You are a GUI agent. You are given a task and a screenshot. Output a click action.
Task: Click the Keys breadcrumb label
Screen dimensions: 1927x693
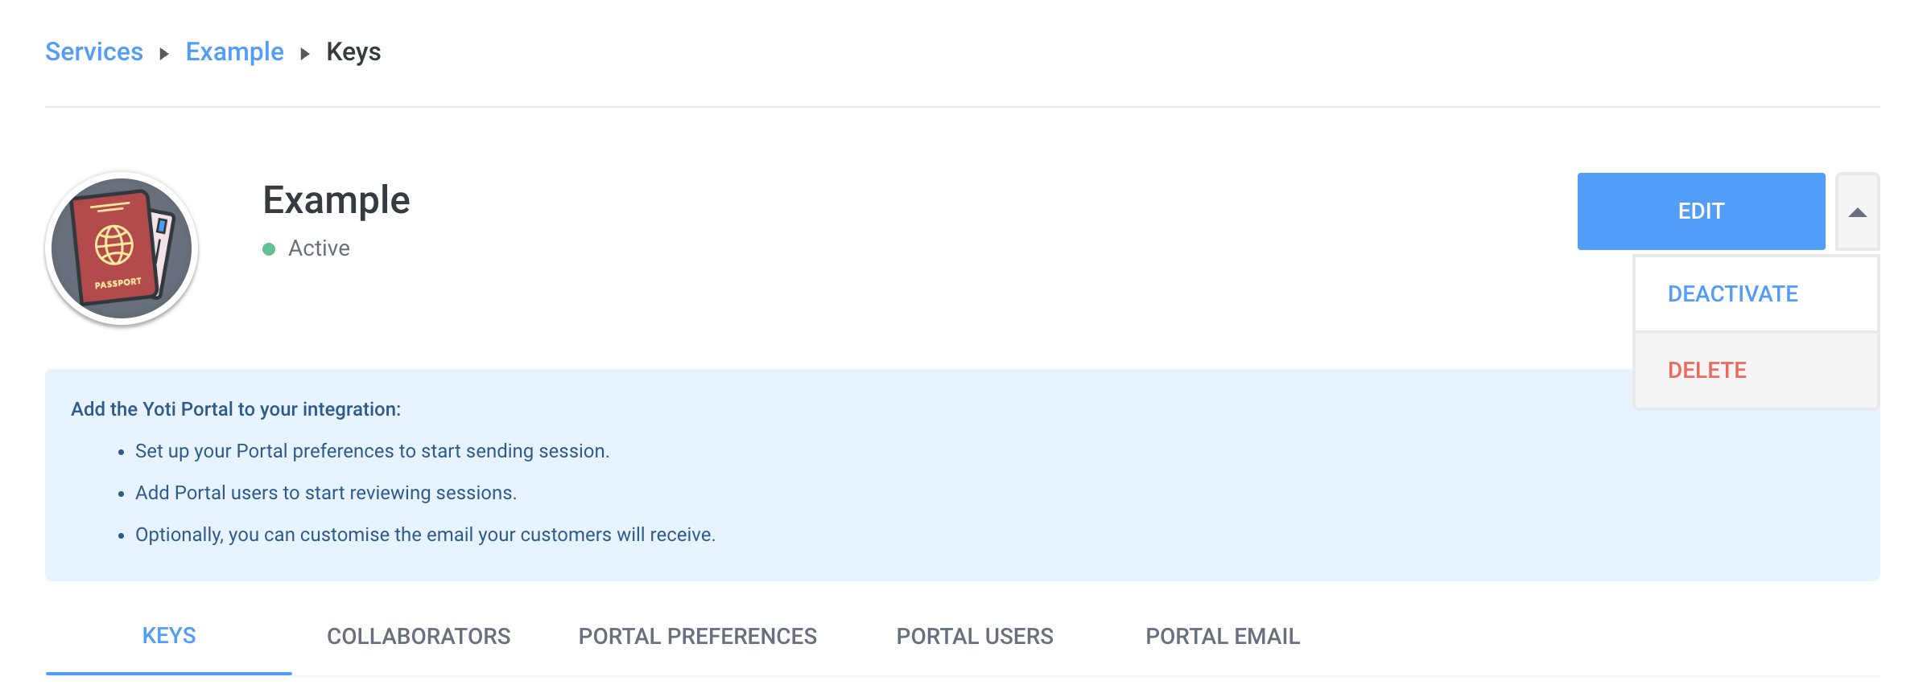pos(353,52)
